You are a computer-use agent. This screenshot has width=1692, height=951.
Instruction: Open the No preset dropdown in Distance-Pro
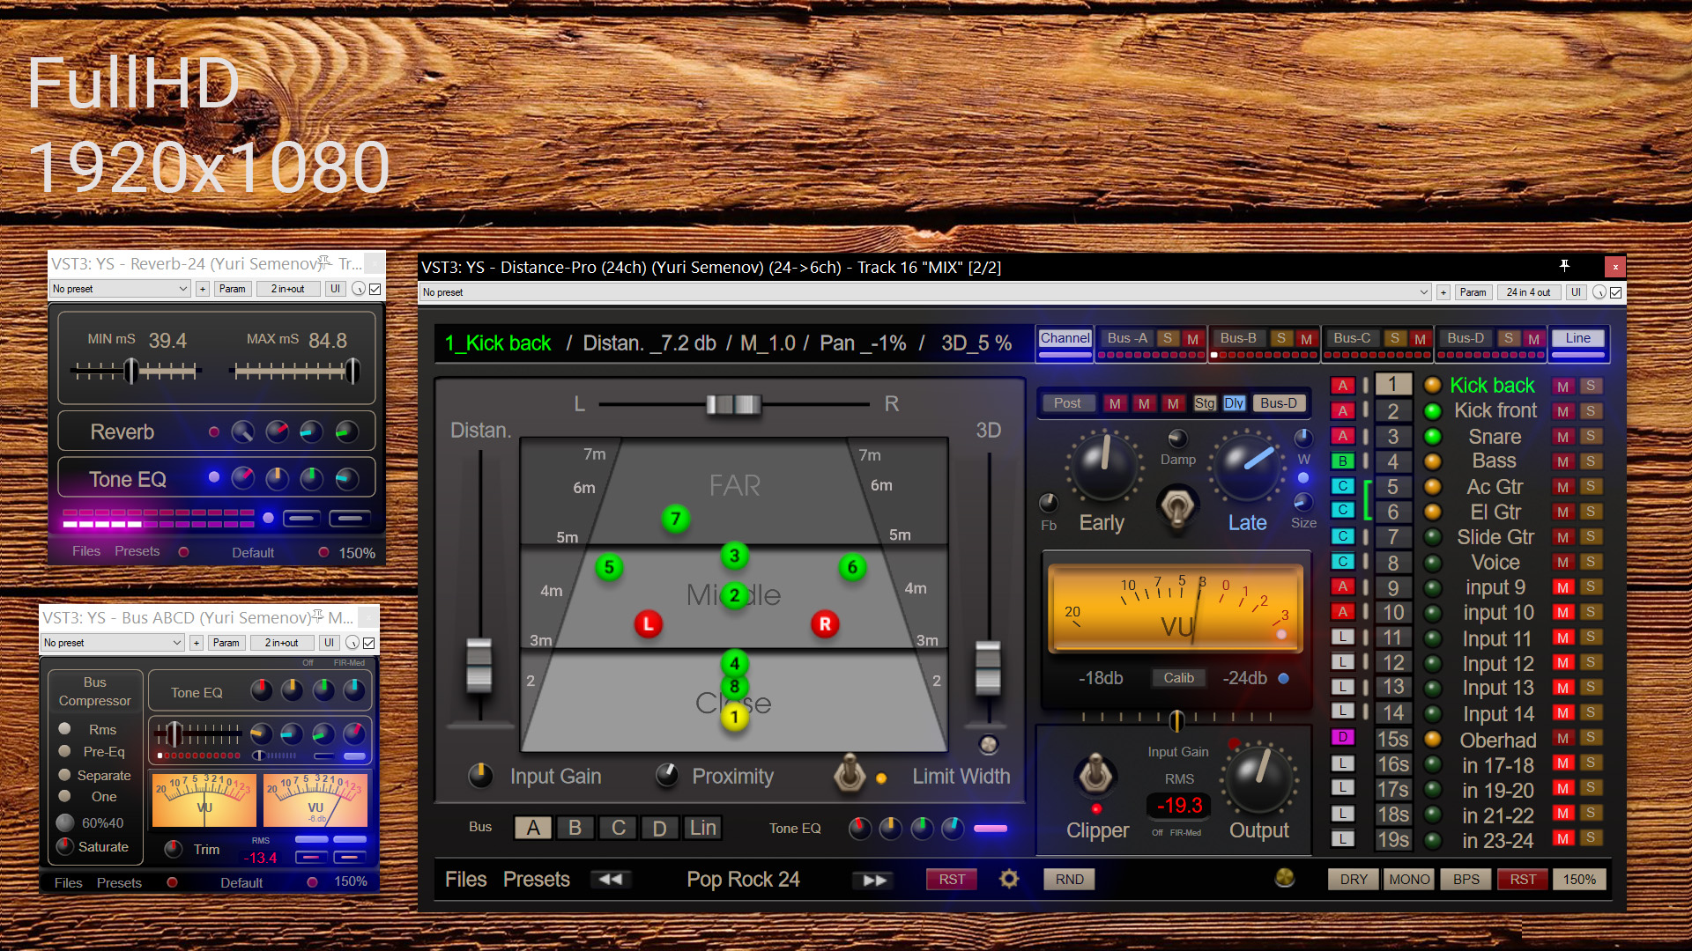point(925,292)
